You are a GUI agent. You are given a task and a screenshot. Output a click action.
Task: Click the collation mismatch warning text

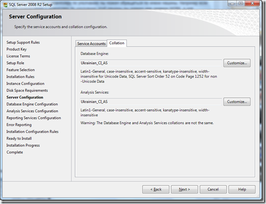[147, 123]
